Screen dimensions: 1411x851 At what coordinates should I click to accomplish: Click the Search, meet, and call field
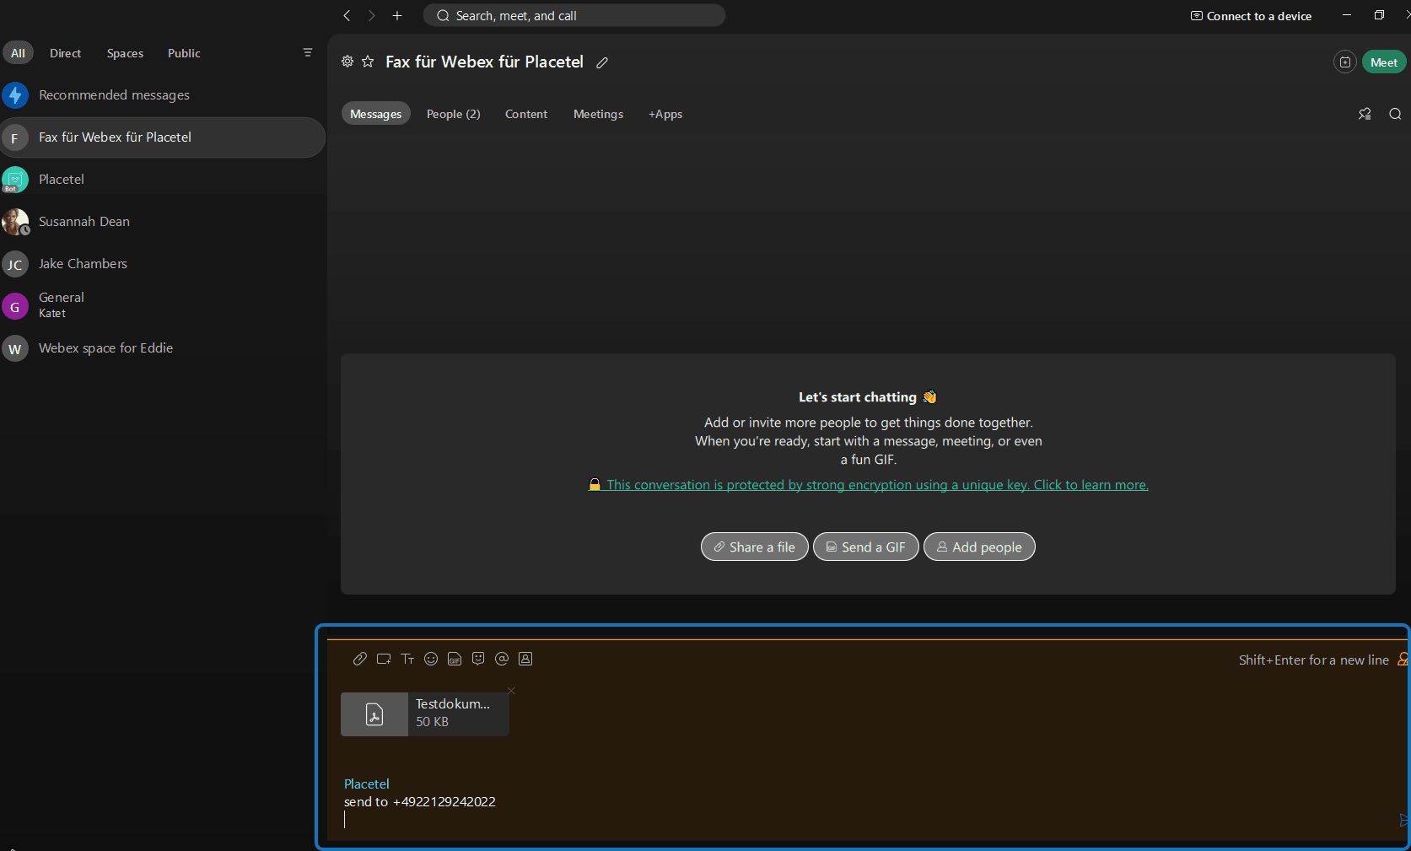pyautogui.click(x=574, y=15)
